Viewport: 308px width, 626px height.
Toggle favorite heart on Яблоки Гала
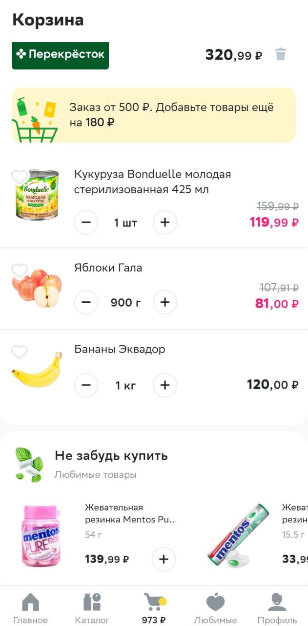19,270
